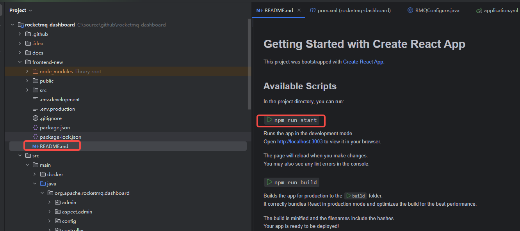
Task: Collapse the org.apache.rocketmq.dashboard package
Action: [42, 193]
